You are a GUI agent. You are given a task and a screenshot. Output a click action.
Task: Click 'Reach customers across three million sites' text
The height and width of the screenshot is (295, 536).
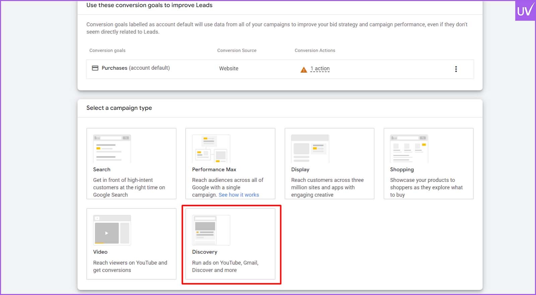(327, 188)
